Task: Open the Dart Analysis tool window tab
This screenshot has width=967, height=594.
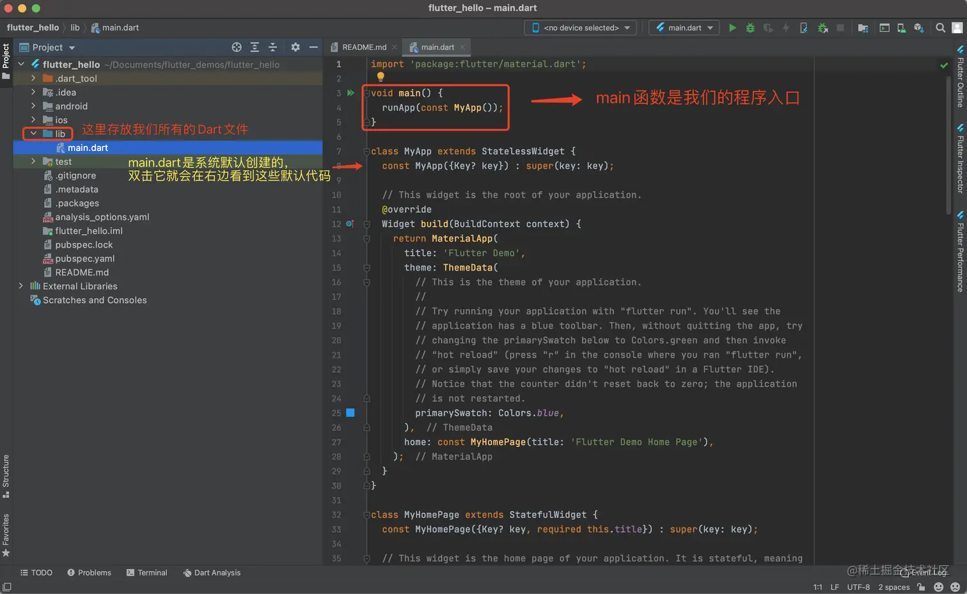Action: (212, 573)
